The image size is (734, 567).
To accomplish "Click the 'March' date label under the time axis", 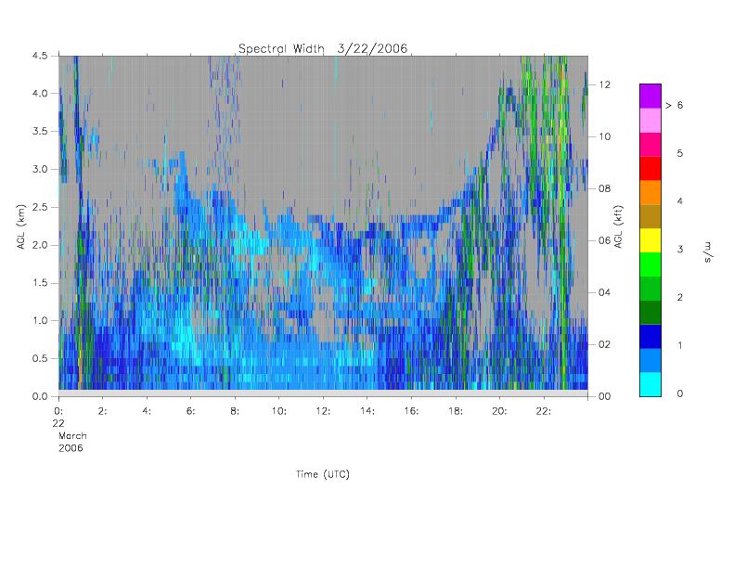I will (72, 436).
